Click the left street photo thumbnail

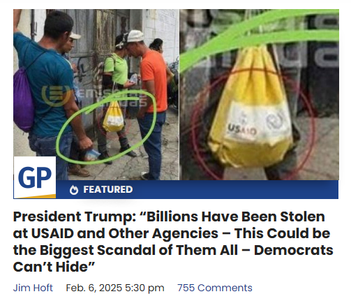[x=96, y=94]
